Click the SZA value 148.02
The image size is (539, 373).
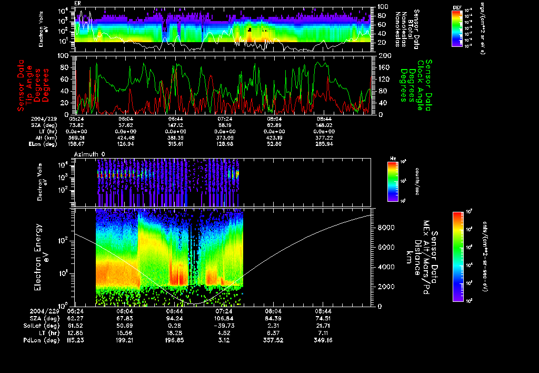click(324, 125)
